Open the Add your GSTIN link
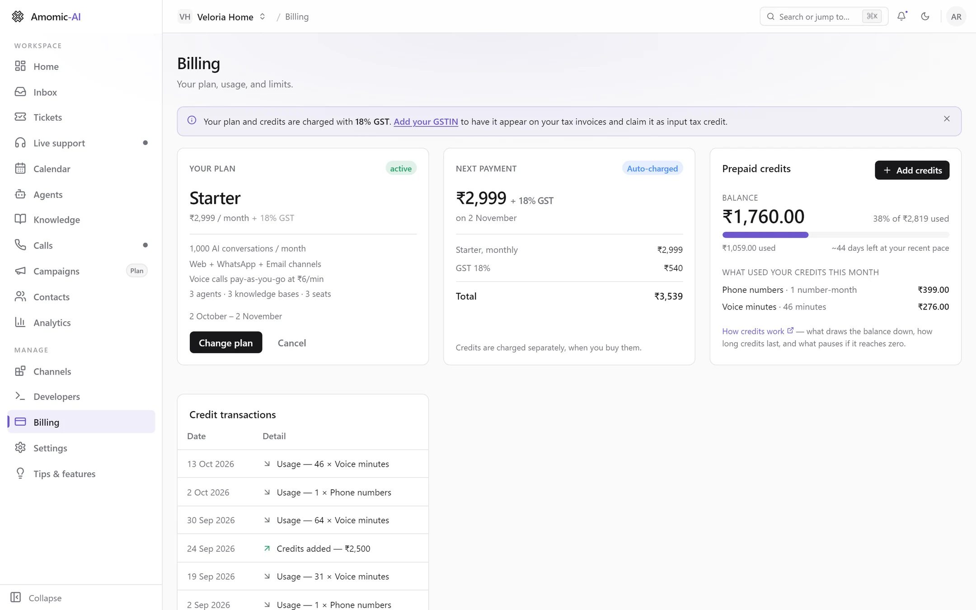Screen dimensions: 976x610 point(426,122)
